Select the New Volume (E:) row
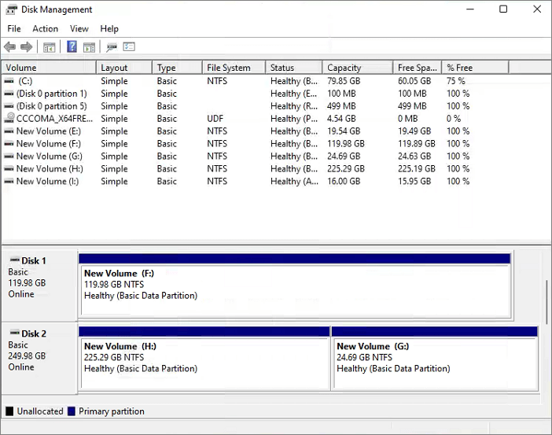The width and height of the screenshot is (552, 435). pos(48,131)
